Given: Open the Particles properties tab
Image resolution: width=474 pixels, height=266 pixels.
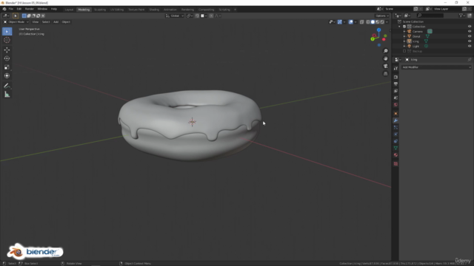Looking at the screenshot, I should (395, 128).
